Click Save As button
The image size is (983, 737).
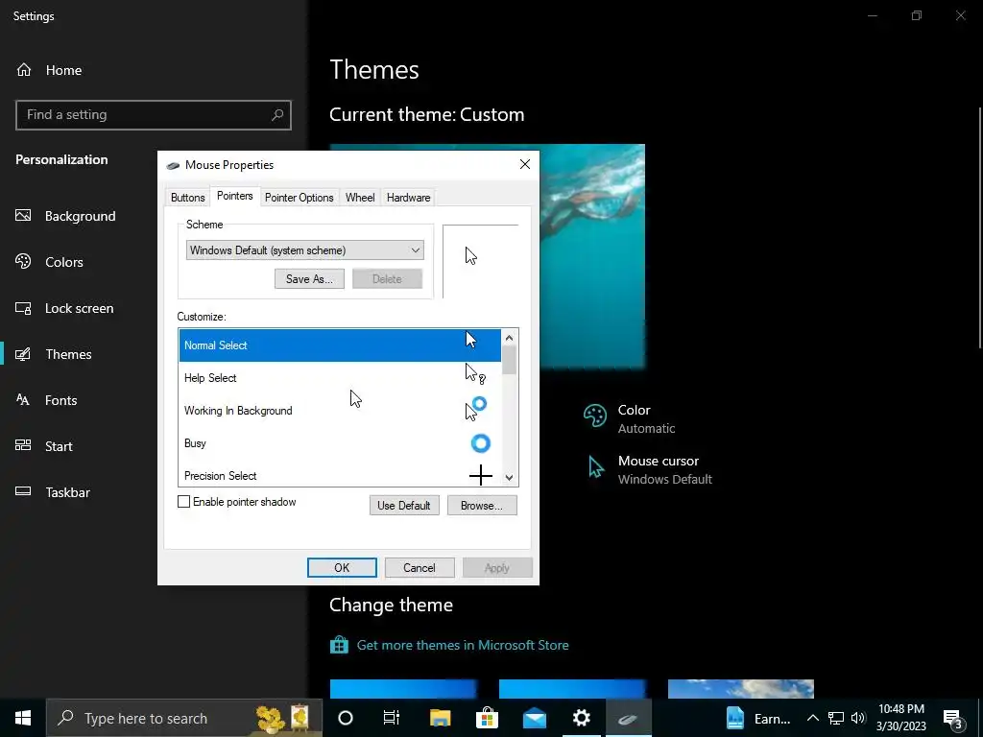(309, 279)
